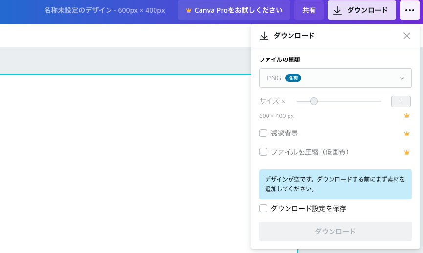Open the three-dots more options menu

(x=409, y=10)
